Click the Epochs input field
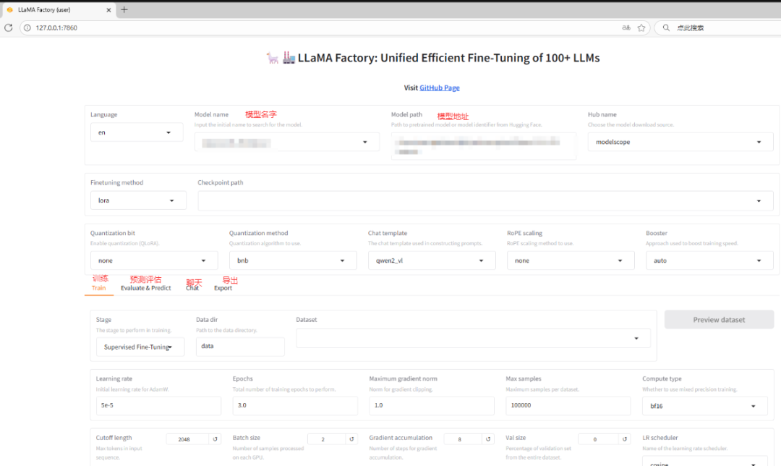 click(x=295, y=406)
